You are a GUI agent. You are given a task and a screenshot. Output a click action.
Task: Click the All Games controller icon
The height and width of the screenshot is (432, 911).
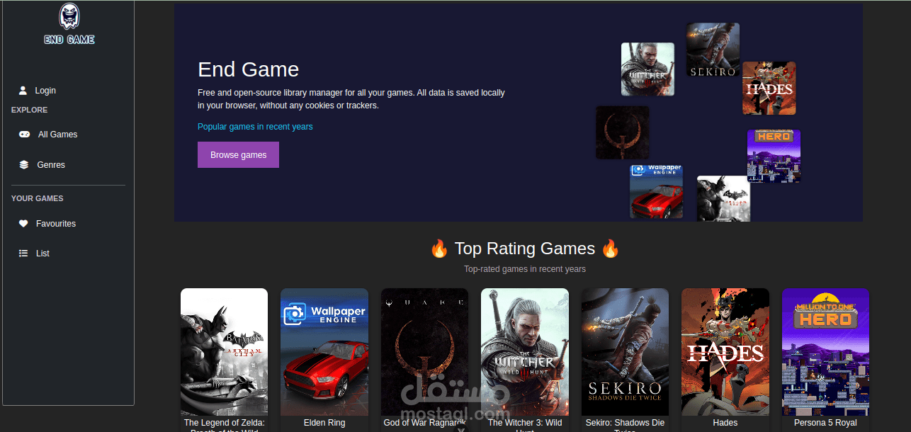click(x=24, y=135)
